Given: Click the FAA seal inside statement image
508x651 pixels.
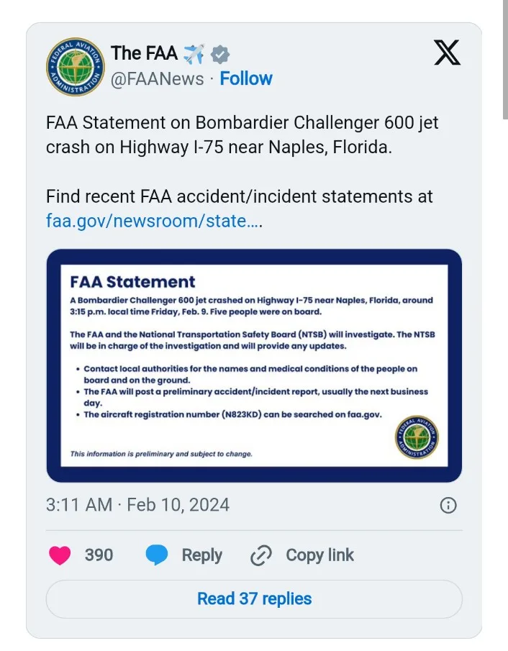Looking at the screenshot, I should pyautogui.click(x=417, y=437).
